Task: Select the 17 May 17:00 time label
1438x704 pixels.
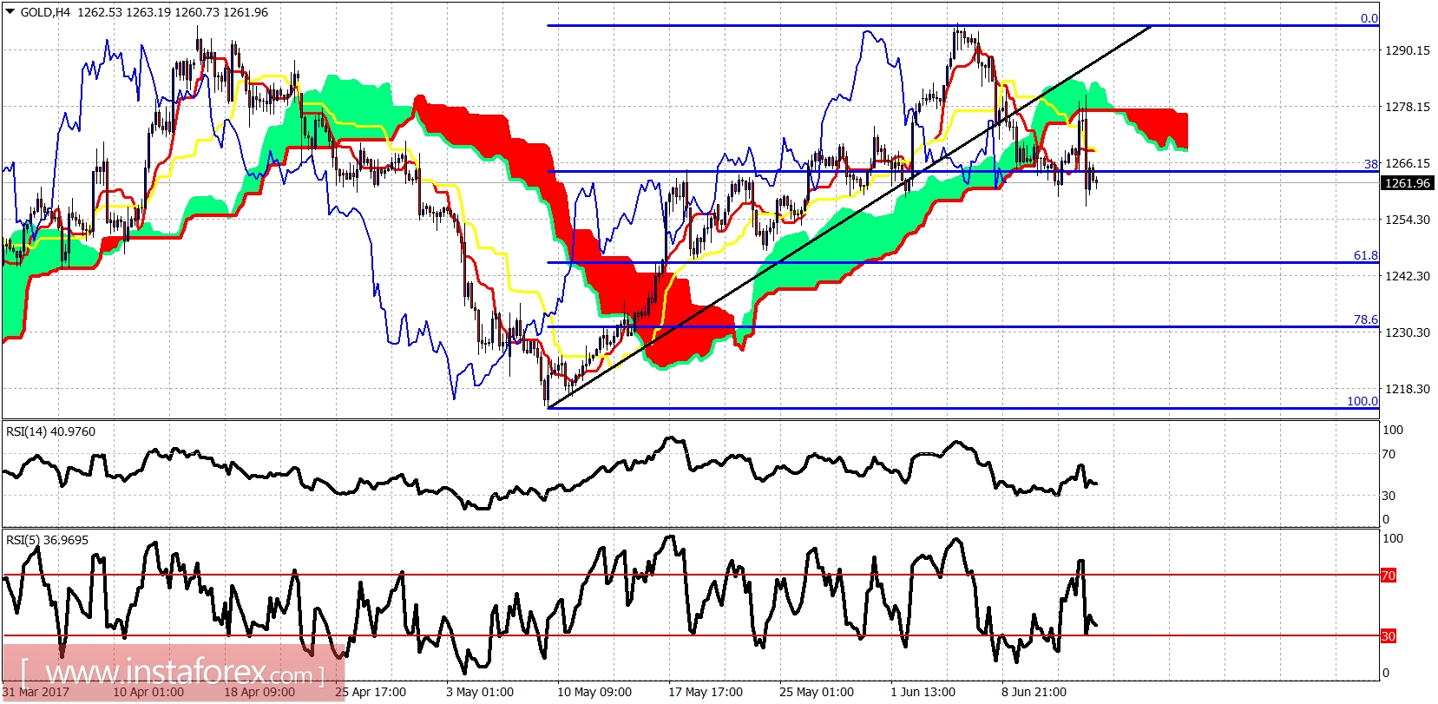Action: click(x=706, y=692)
